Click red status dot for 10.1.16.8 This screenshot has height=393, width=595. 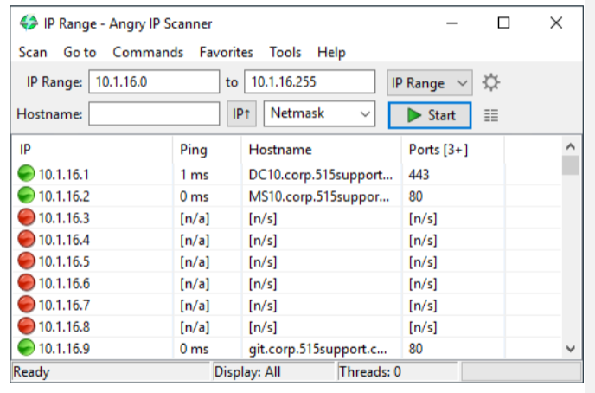[26, 326]
